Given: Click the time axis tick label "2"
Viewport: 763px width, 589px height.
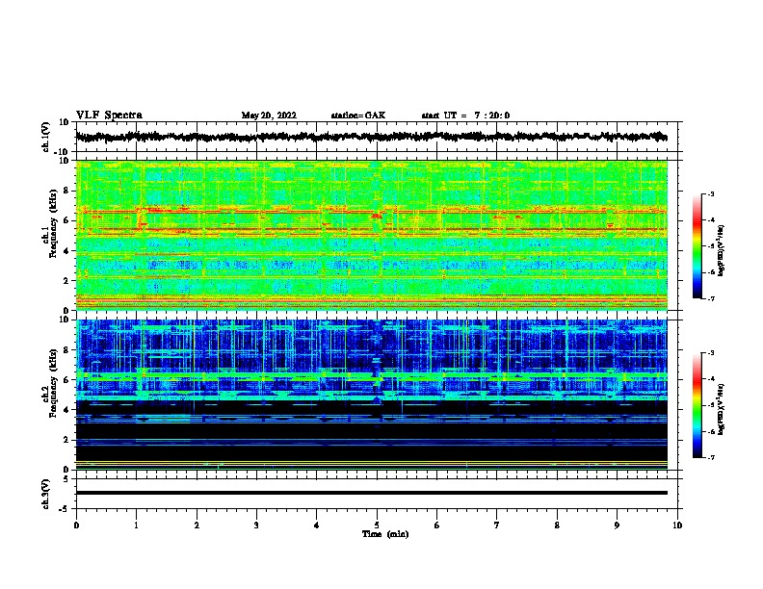Looking at the screenshot, I should (197, 525).
